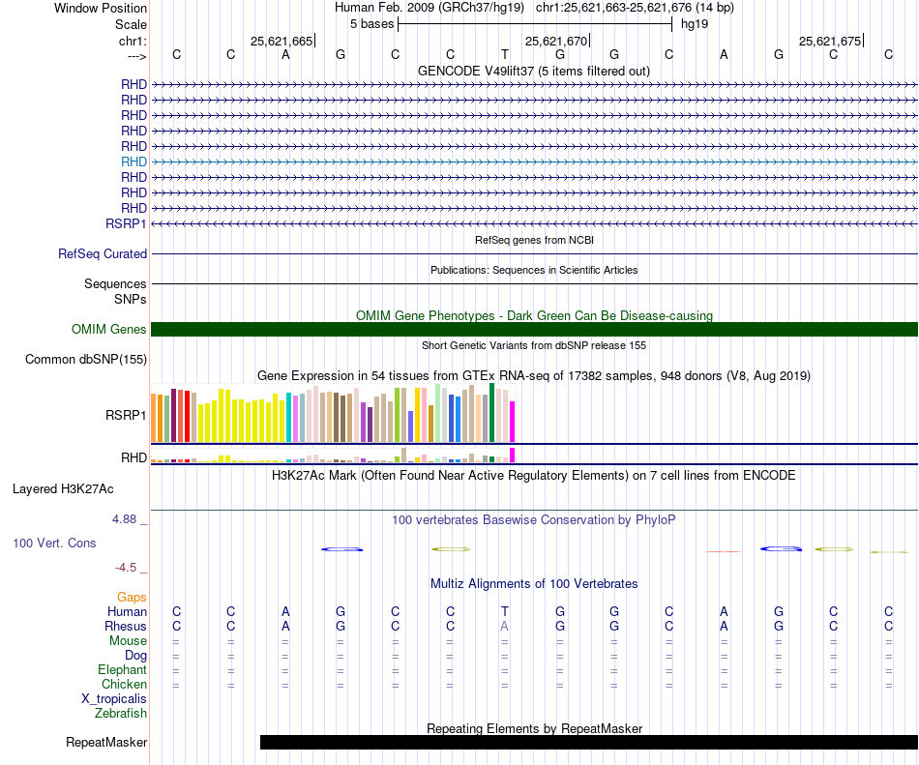
Task: Click the PhyloP conservation track title
Action: pyautogui.click(x=534, y=520)
